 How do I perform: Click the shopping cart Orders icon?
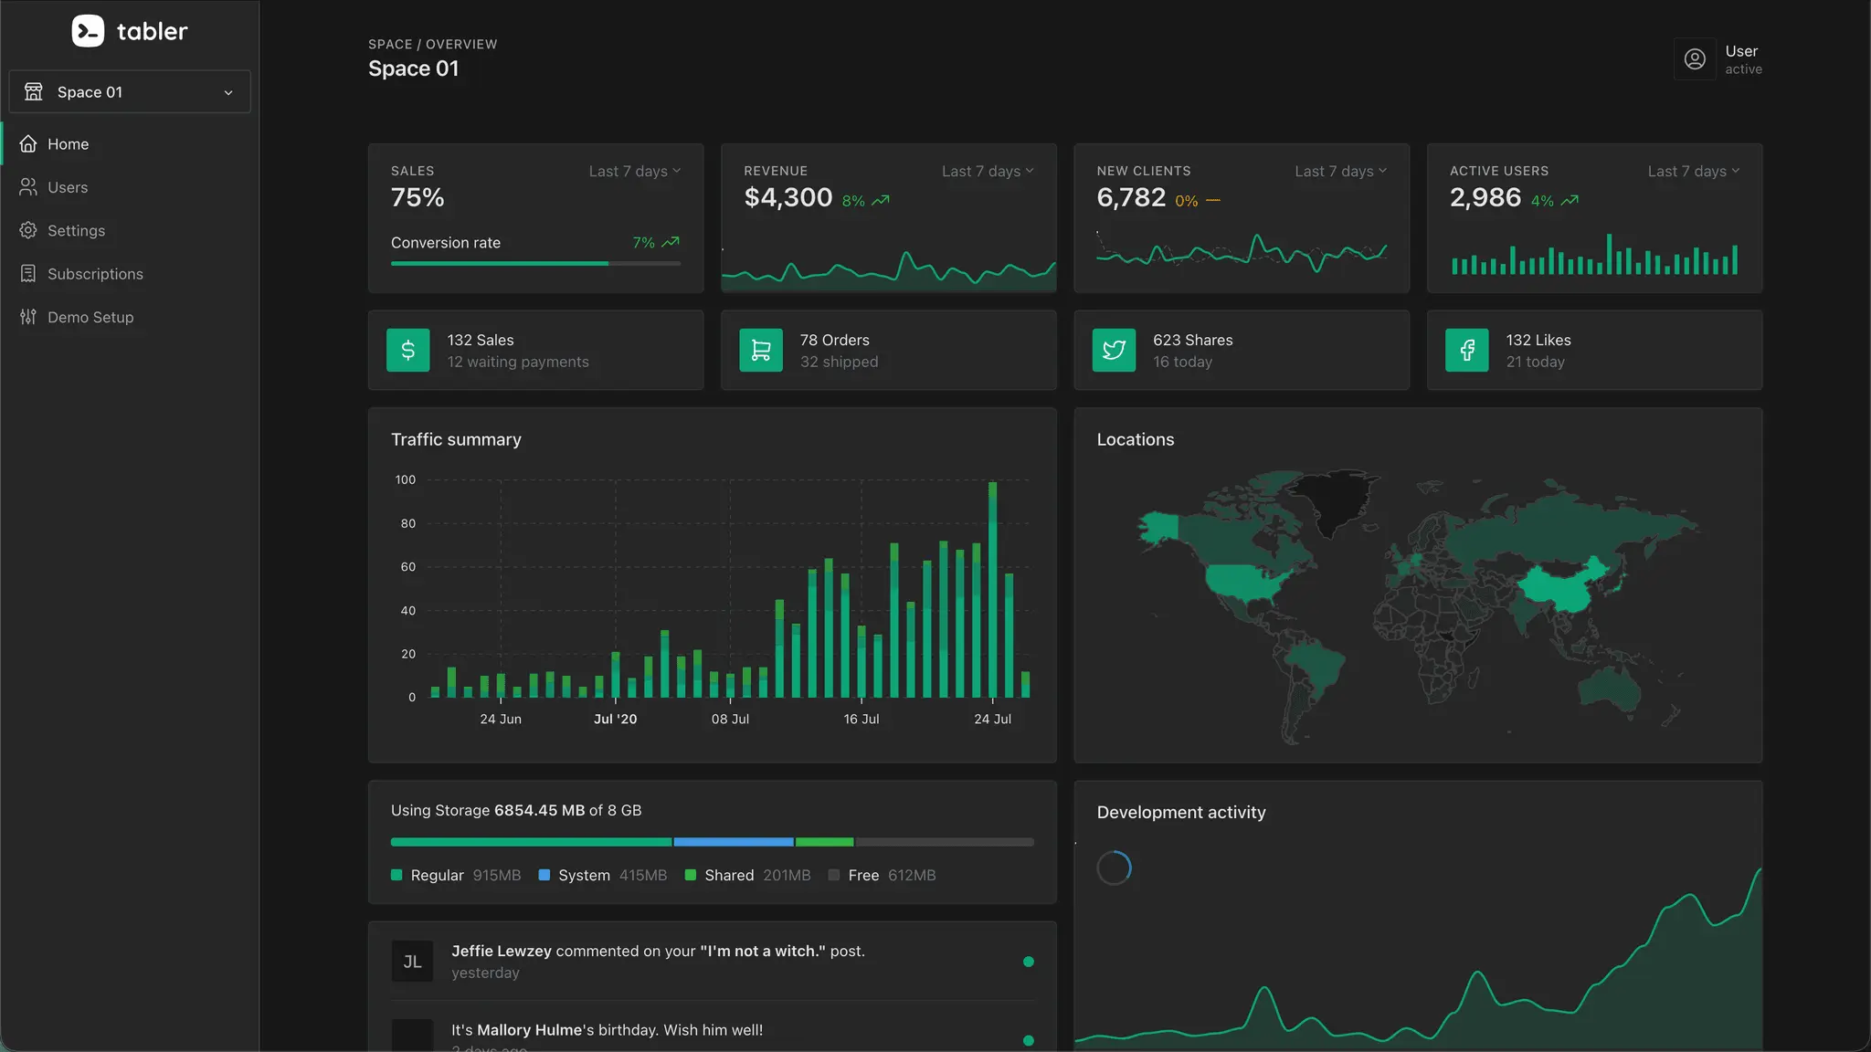[761, 350]
